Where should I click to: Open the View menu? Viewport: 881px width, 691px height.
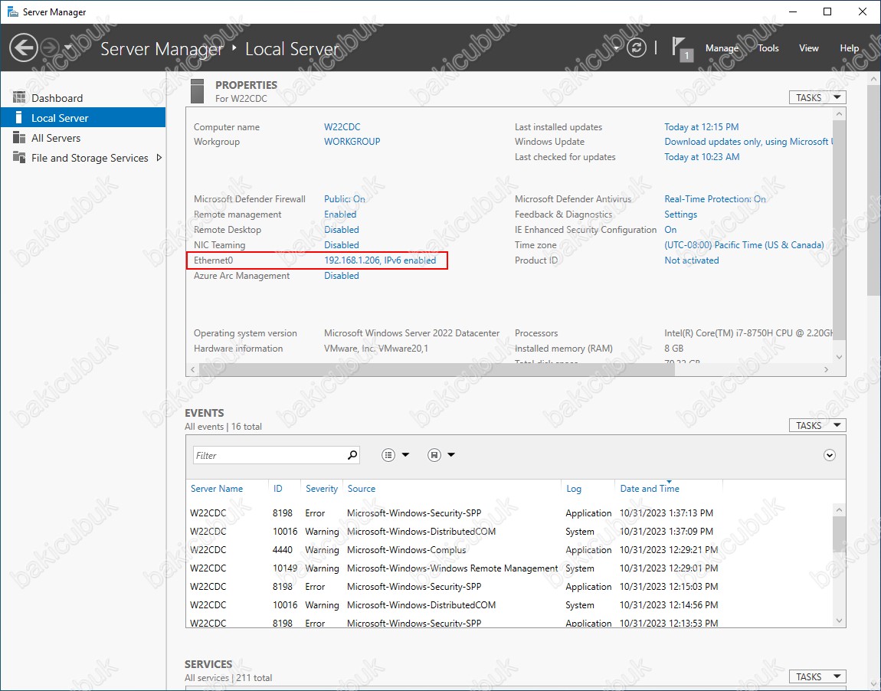(808, 48)
